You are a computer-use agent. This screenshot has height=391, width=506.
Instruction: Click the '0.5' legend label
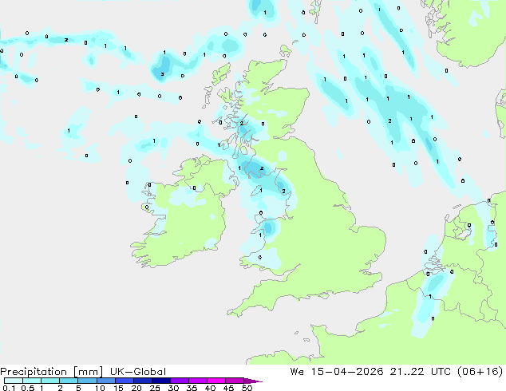coord(28,388)
